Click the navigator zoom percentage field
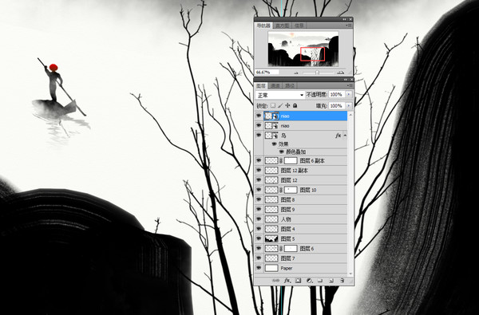Screen dimensions: 479x315 (267, 73)
